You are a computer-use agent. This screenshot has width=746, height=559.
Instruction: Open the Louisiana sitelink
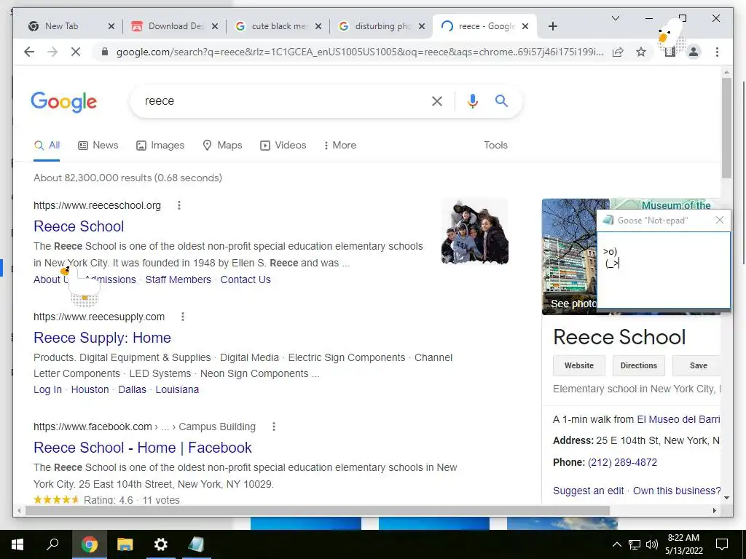point(177,389)
